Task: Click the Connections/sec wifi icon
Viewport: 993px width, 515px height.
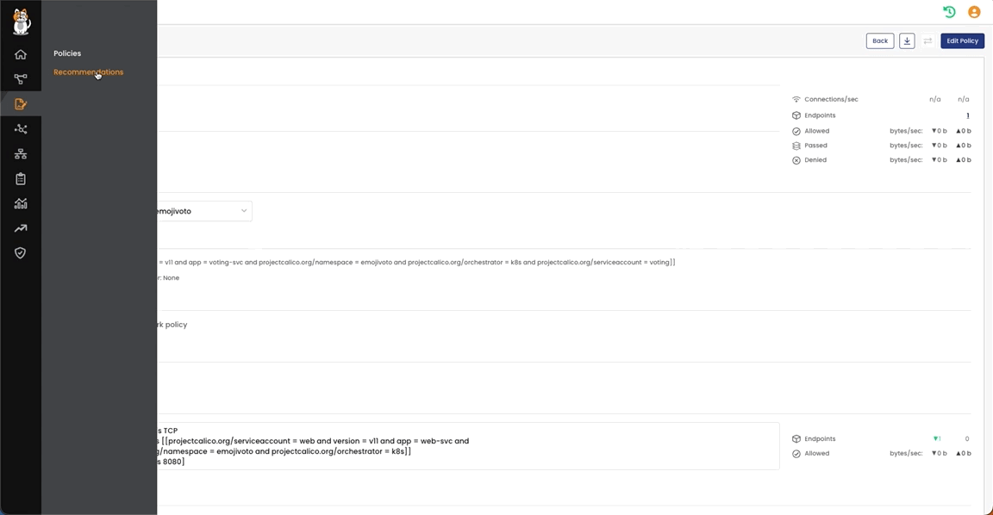Action: click(796, 99)
